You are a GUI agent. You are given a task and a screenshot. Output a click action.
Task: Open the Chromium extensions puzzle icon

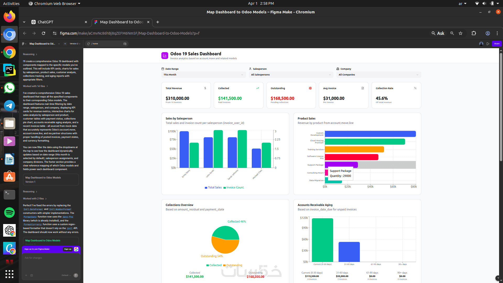474,33
